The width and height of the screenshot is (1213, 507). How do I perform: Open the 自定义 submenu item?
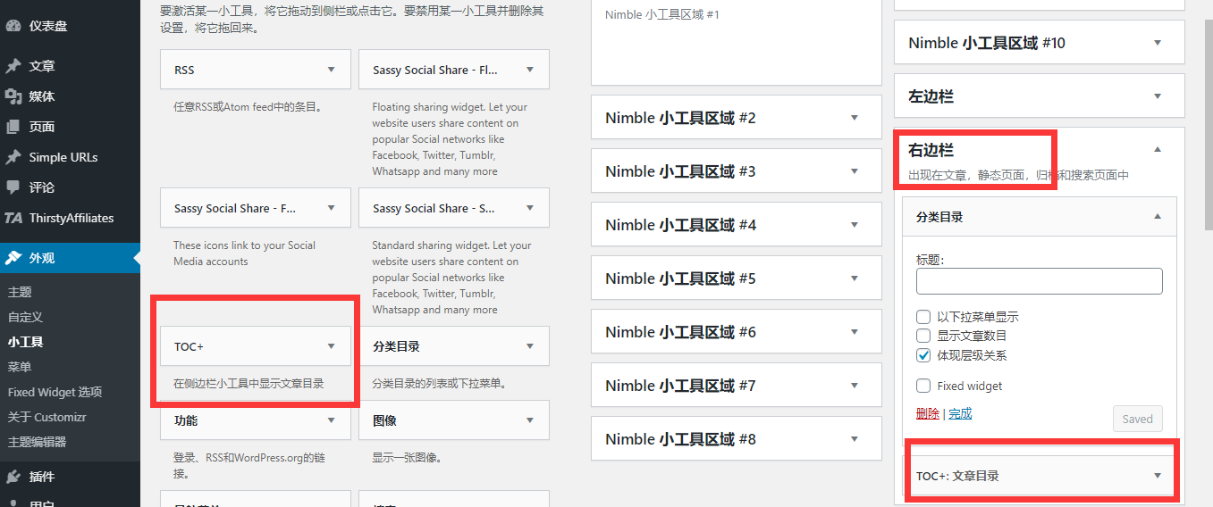pyautogui.click(x=25, y=317)
